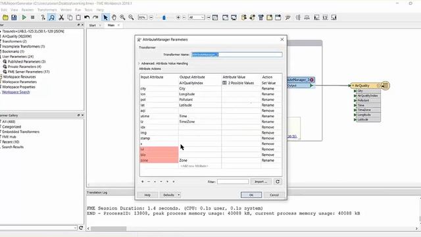Activate the arrow Select tool
Image resolution: width=421 pixels, height=237 pixels.
pos(105,18)
